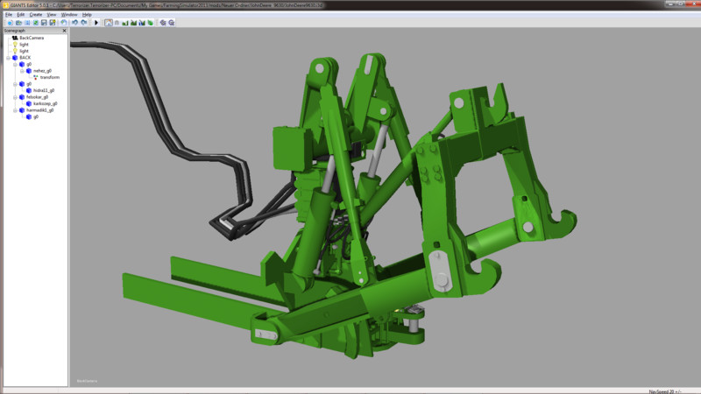
Task: Collapse the felsokar_g0 node
Action: point(15,97)
